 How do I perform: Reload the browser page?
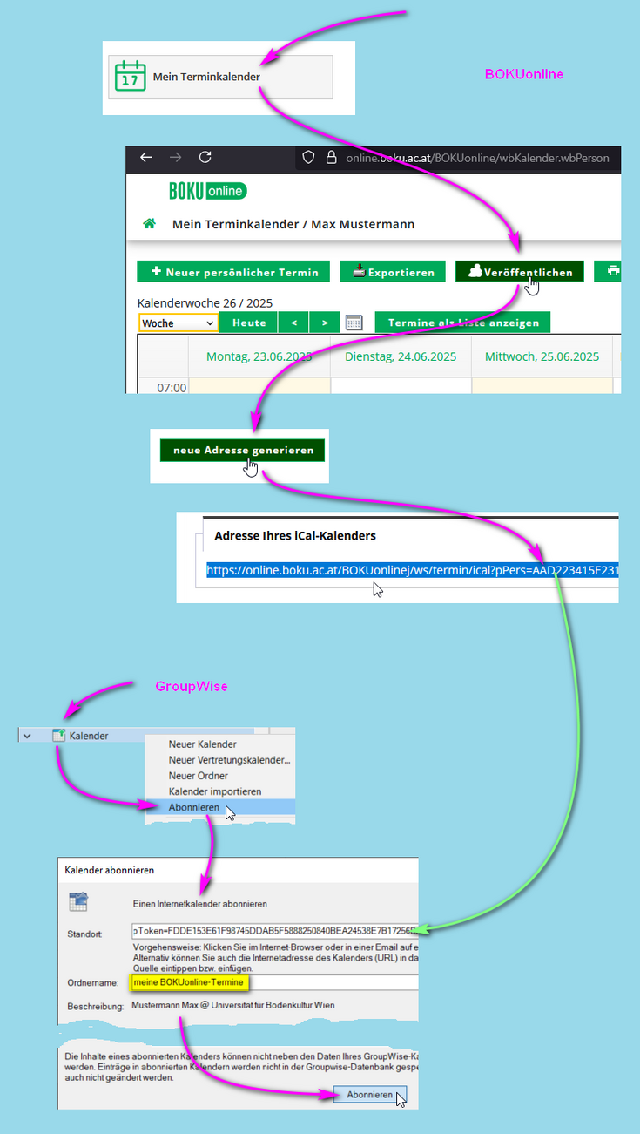[205, 157]
